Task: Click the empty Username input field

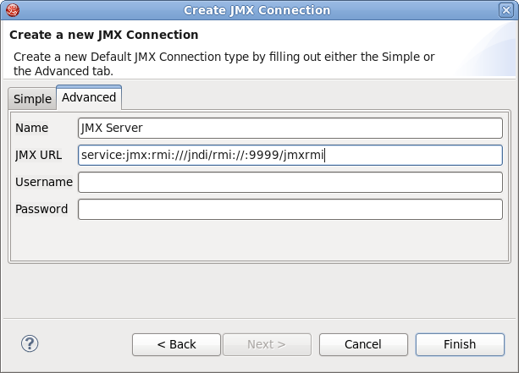Action: pos(290,182)
